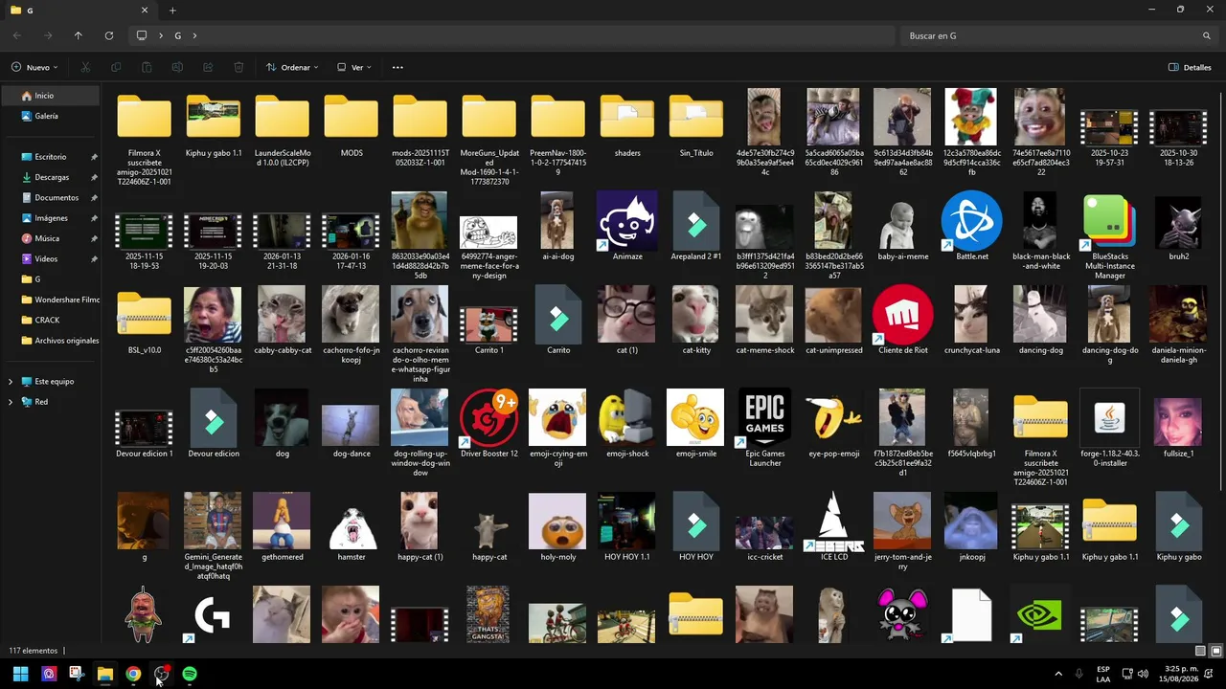Screen dimensions: 1226x689
Task: Select the emoji-smile image thumbnail
Action: [696, 418]
